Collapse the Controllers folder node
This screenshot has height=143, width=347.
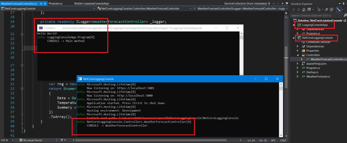pyautogui.click(x=298, y=55)
